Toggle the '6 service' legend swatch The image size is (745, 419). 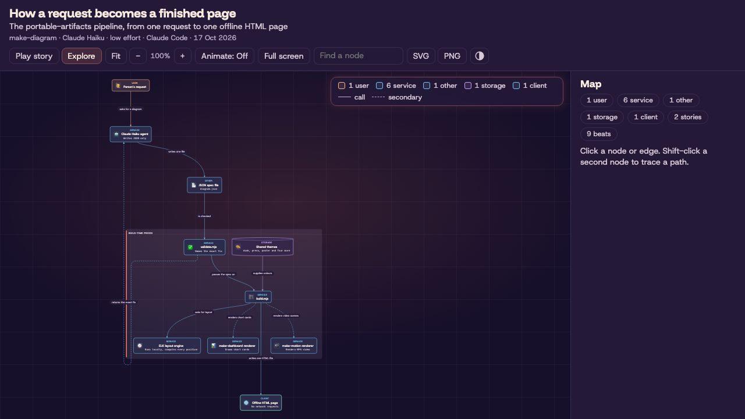tap(379, 86)
